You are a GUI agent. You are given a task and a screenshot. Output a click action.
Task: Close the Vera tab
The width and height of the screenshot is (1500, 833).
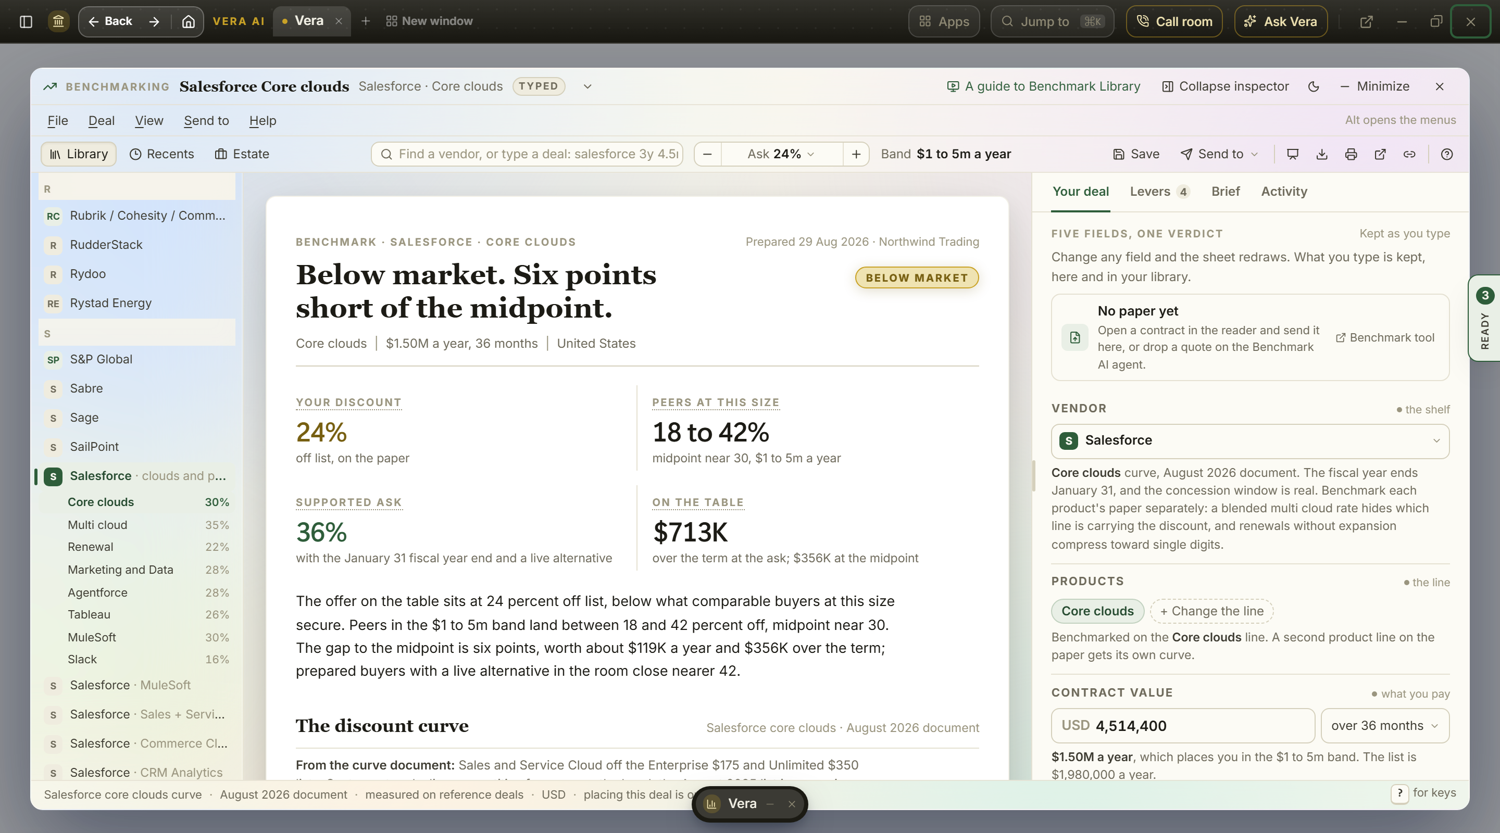click(339, 21)
